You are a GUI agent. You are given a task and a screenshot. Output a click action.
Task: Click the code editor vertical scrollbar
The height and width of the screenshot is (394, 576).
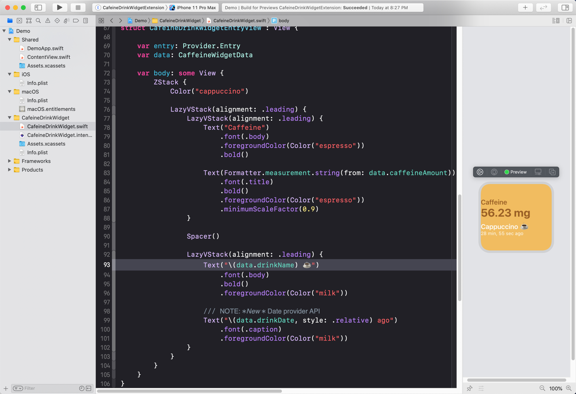(x=459, y=248)
